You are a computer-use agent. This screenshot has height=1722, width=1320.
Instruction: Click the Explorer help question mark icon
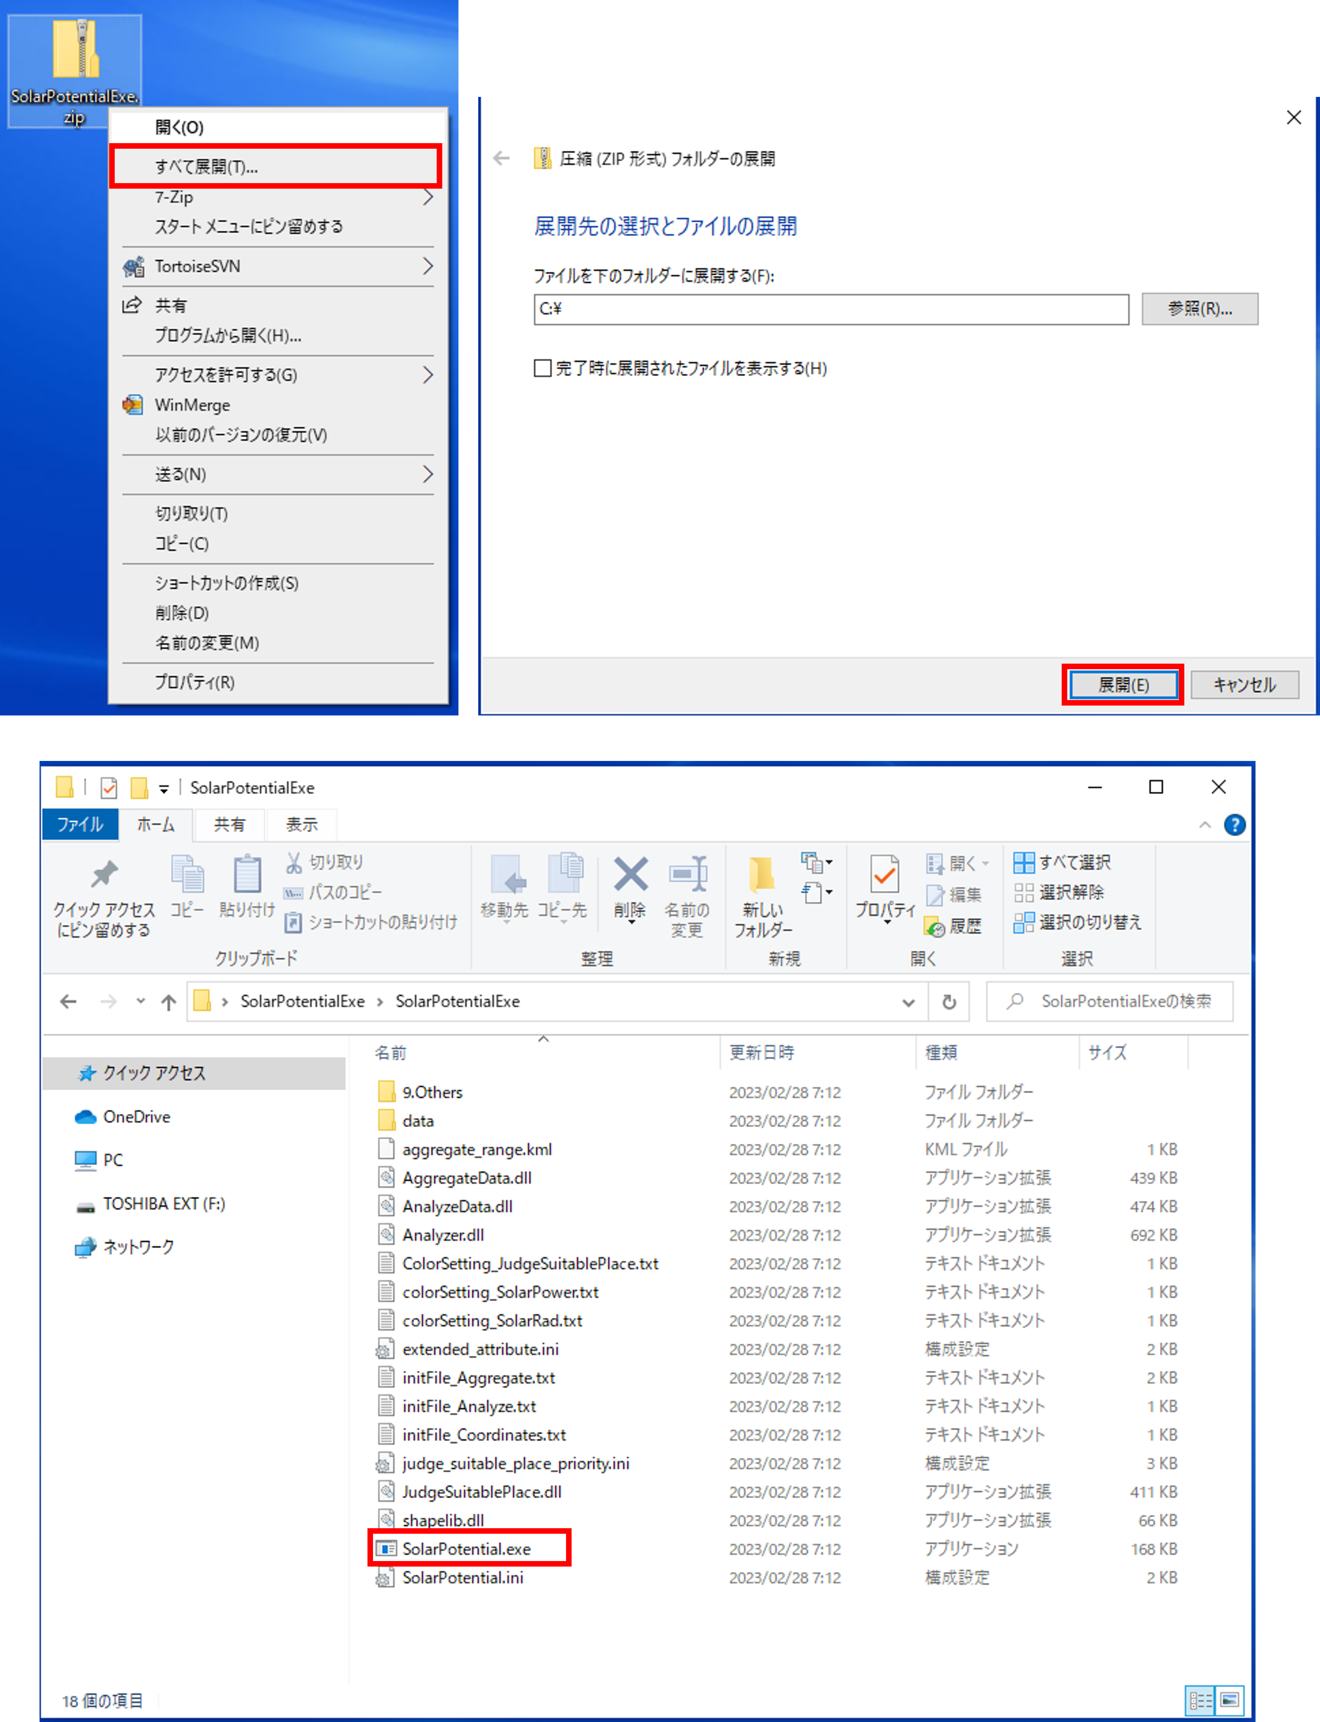[1234, 825]
